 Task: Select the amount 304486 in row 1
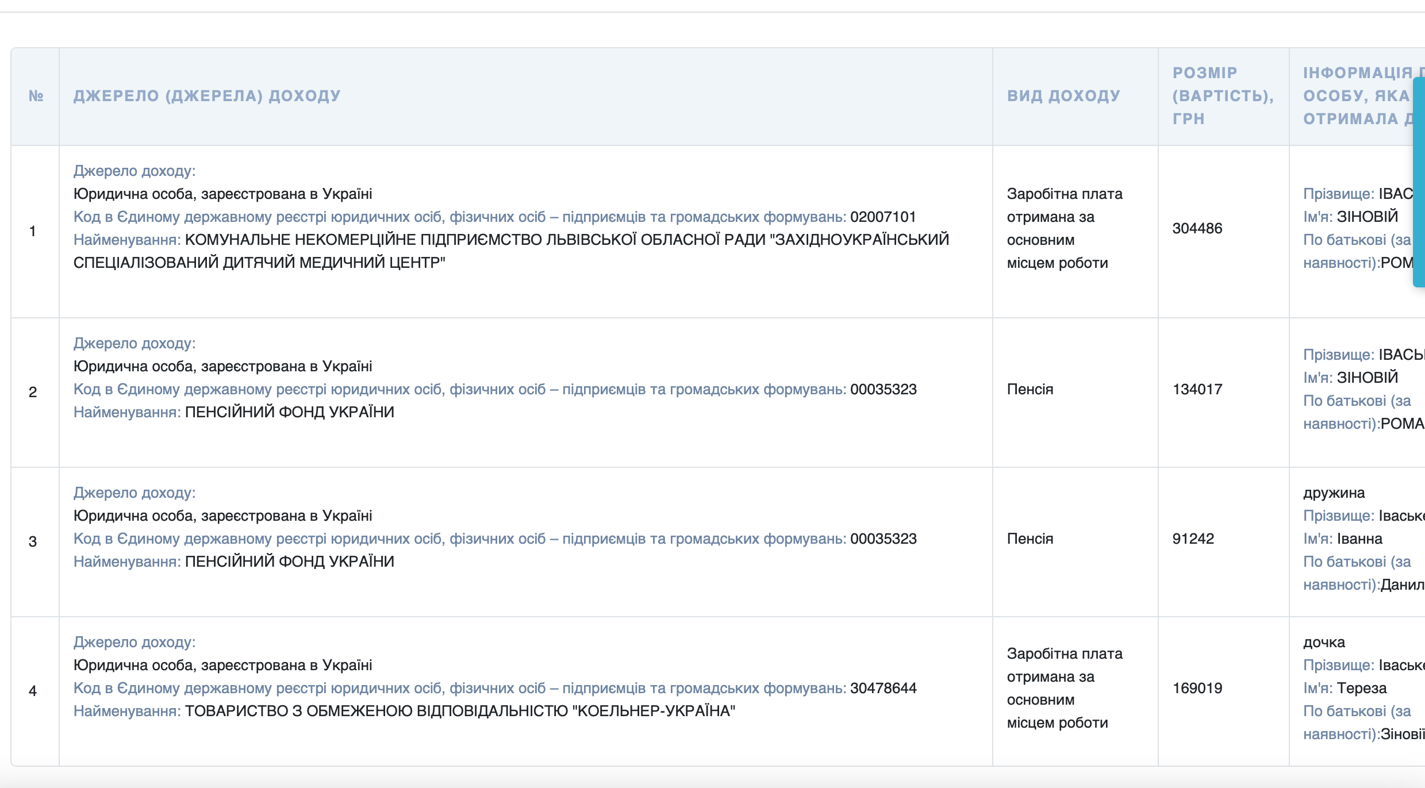pyautogui.click(x=1197, y=229)
